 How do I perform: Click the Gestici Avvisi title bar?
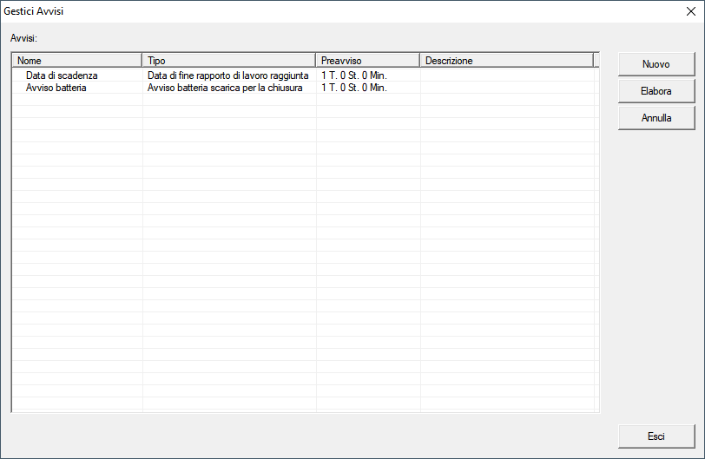[260, 12]
